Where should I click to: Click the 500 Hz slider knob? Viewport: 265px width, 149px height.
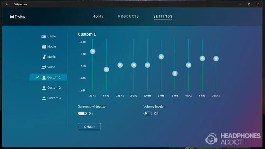pyautogui.click(x=147, y=65)
